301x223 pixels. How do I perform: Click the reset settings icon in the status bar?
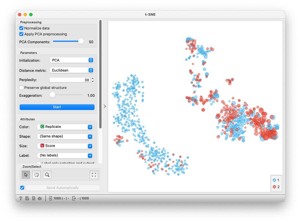(40, 198)
